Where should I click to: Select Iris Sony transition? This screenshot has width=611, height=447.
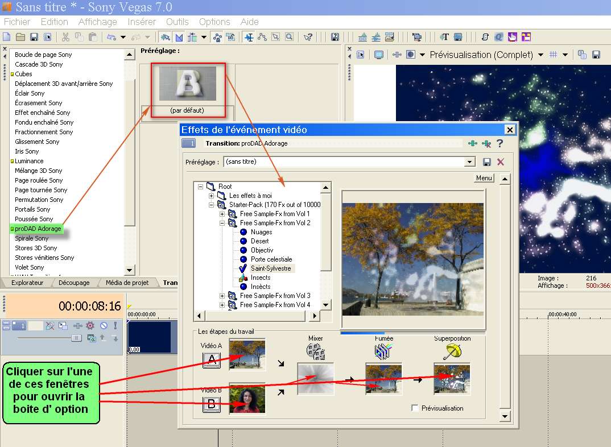coord(27,151)
